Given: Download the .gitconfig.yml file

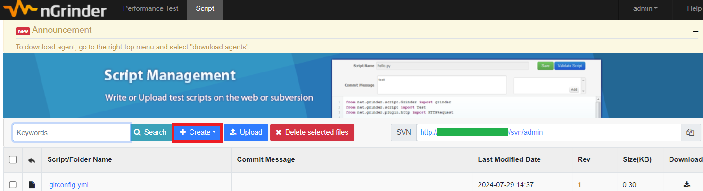Looking at the screenshot, I should 686,184.
